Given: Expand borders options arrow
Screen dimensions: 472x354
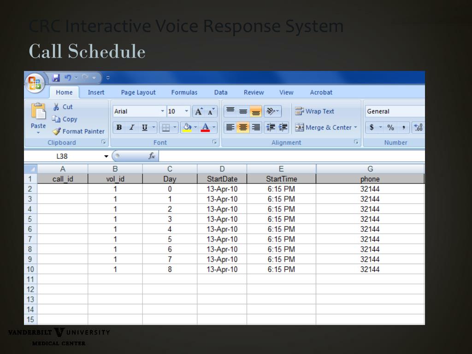Looking at the screenshot, I should point(175,127).
